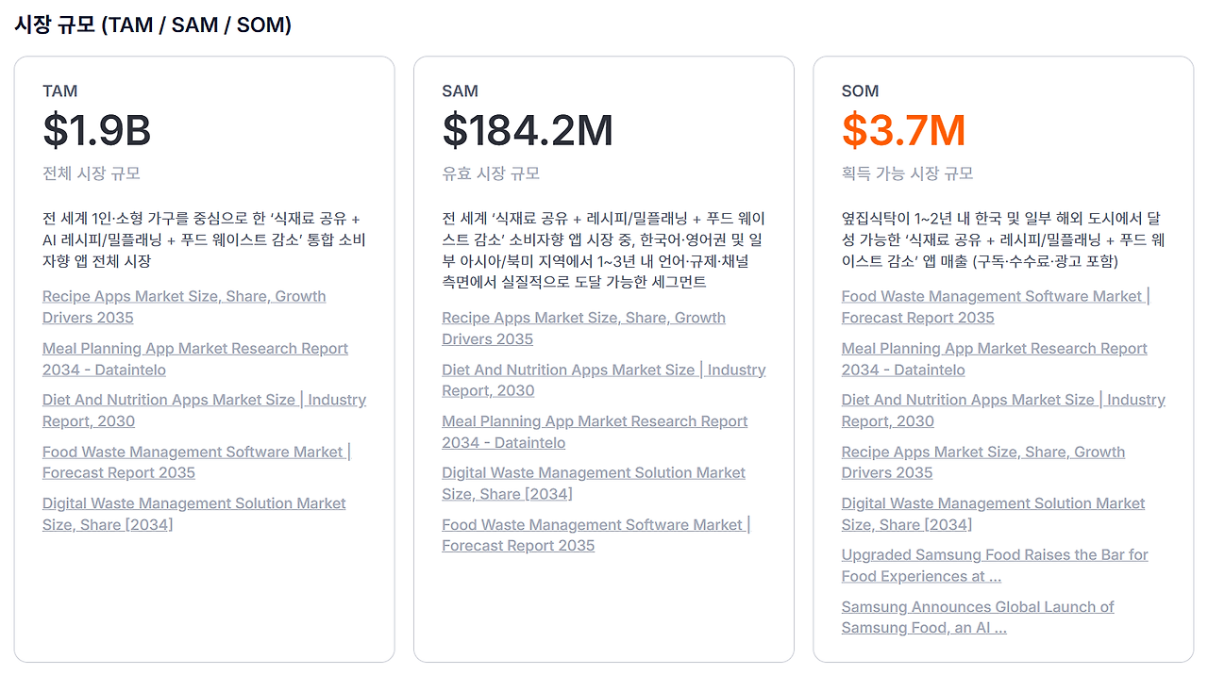Open Recipe Apps Market Size link in SOM card

pos(983,462)
